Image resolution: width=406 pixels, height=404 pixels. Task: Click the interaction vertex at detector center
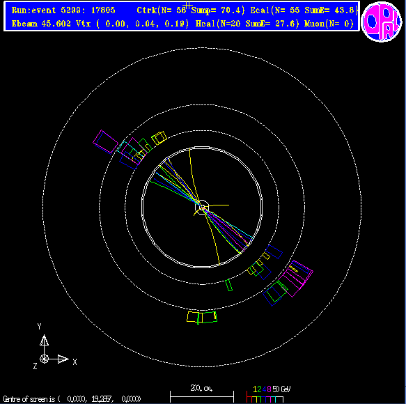(x=202, y=207)
